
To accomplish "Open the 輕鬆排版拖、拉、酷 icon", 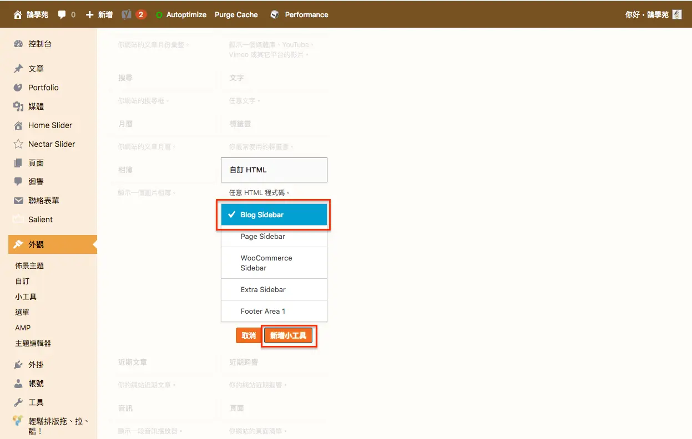I will click(18, 421).
